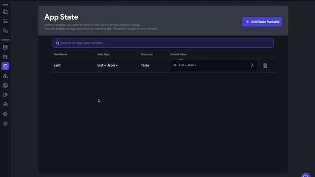Open the Firestore collections sidebar icon
Screen dimensions: 315x177
[x=5, y=47]
